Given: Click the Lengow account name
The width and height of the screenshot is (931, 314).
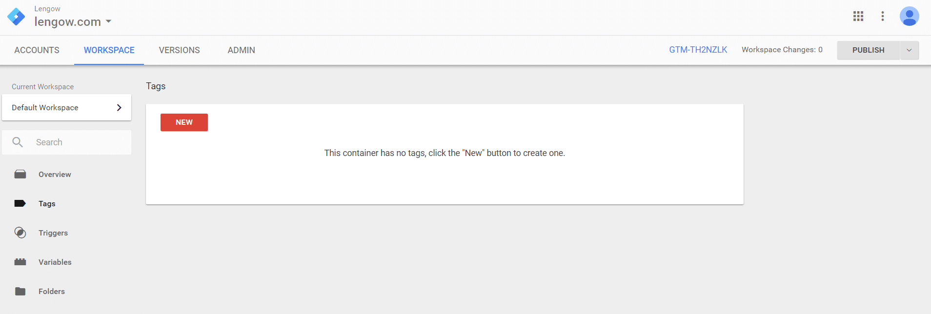Looking at the screenshot, I should coord(47,9).
